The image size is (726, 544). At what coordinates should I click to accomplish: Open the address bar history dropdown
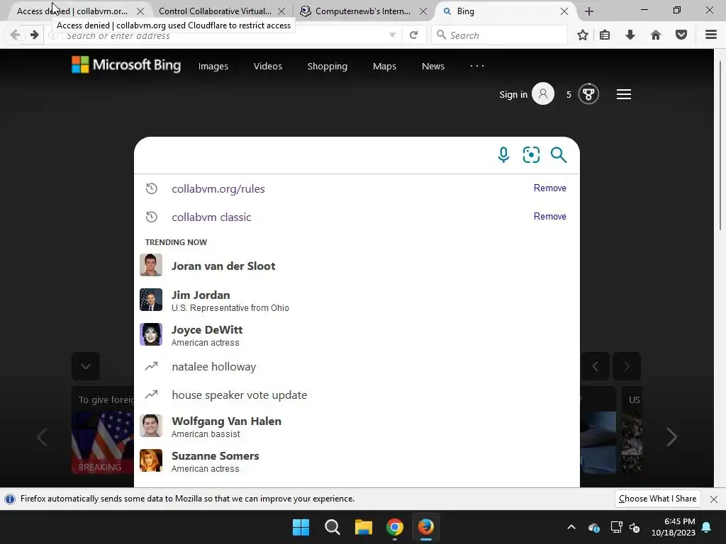(x=392, y=35)
